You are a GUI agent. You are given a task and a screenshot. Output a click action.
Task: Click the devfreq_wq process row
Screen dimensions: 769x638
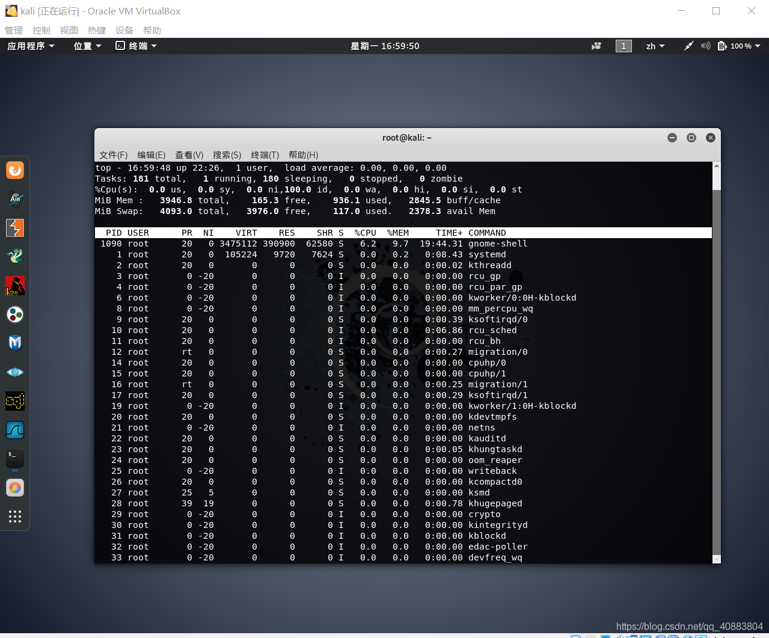(x=403, y=557)
